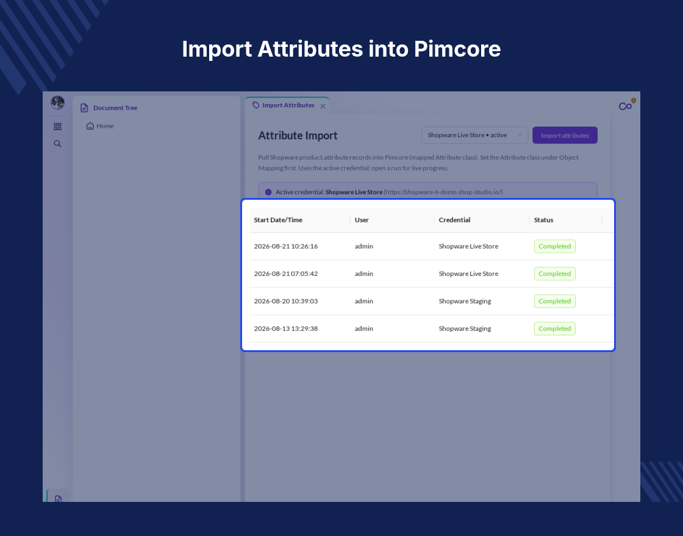Screen dimensions: 683x536
Task: Click admin user in the 10:26:16 row
Action: pos(363,246)
